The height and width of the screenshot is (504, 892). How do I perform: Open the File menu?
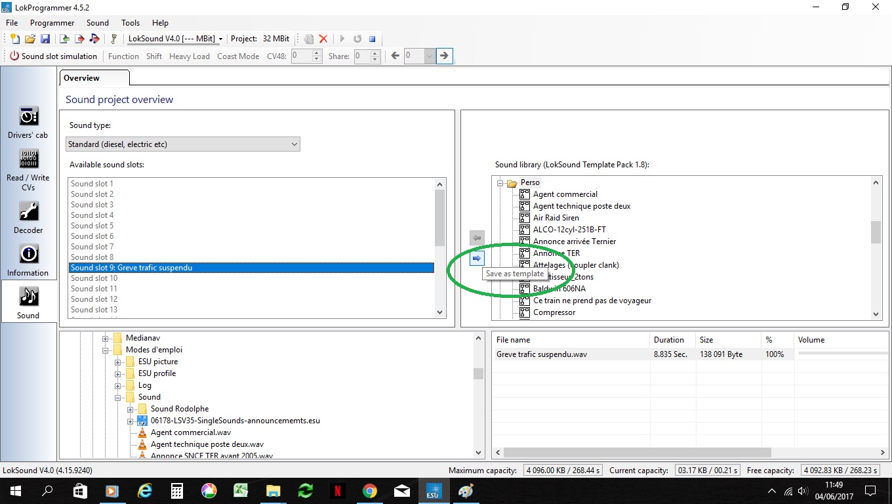click(x=12, y=23)
